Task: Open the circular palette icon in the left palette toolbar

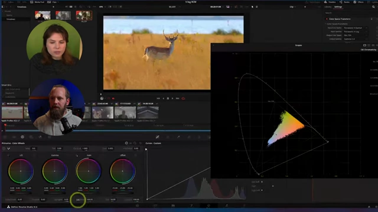Action: [22, 137]
